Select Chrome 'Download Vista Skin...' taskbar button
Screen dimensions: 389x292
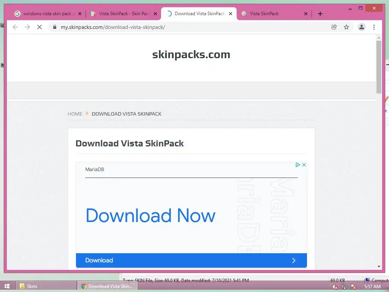(x=107, y=286)
